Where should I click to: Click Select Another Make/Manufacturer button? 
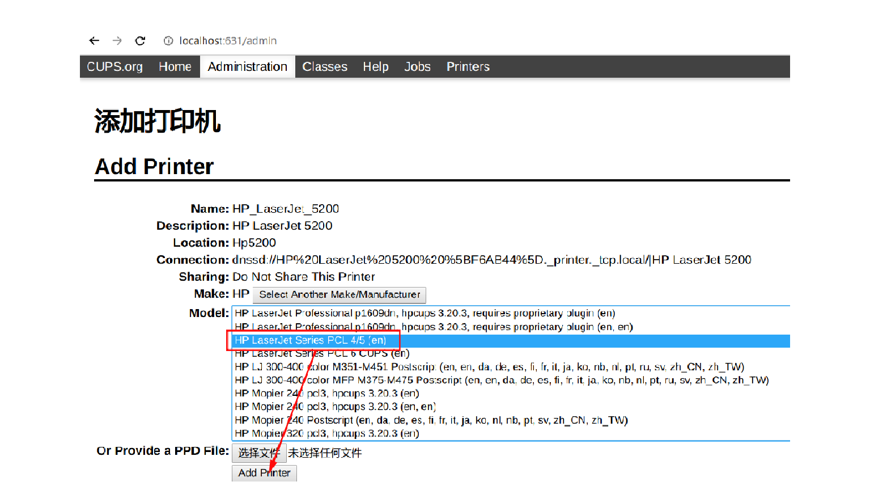(339, 295)
